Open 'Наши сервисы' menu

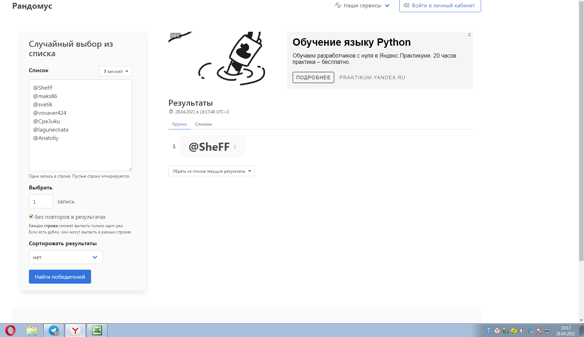(x=362, y=6)
